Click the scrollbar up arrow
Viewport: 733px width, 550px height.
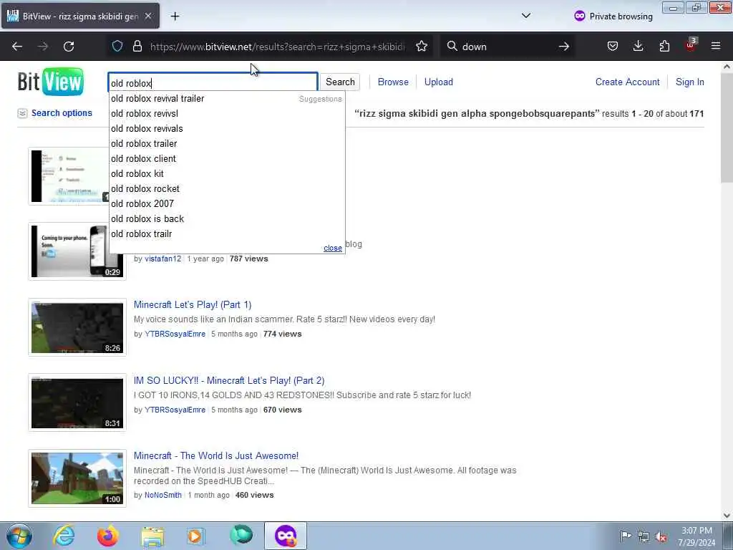tap(727, 67)
